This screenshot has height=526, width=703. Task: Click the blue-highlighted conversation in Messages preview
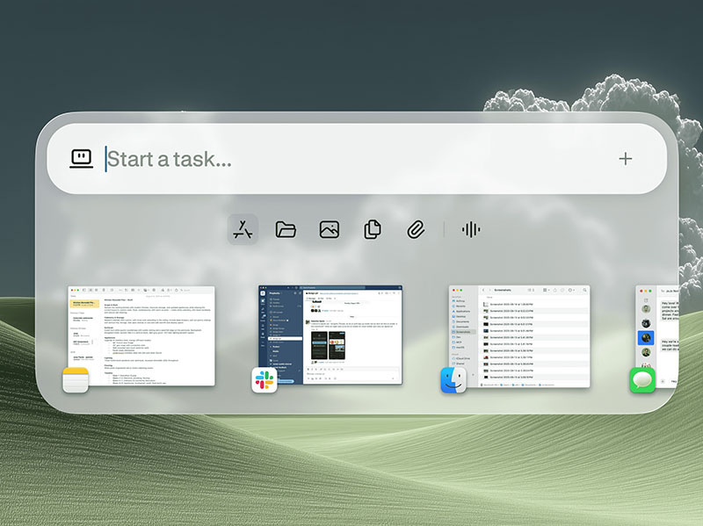646,336
